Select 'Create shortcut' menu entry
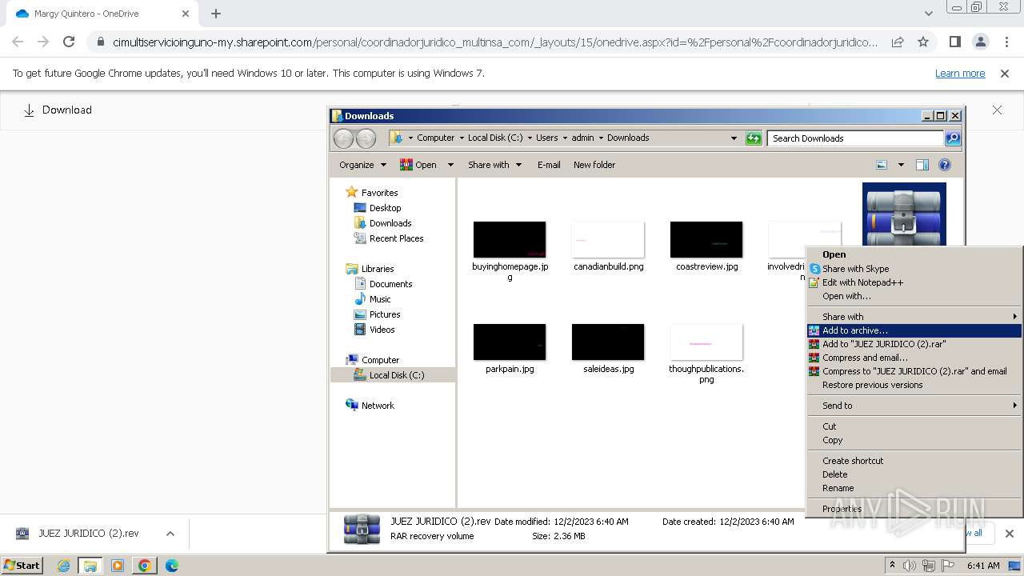1024x576 pixels. [914, 461]
